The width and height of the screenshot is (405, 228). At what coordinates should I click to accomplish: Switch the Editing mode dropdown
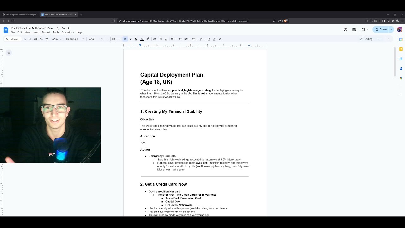pos(371,39)
